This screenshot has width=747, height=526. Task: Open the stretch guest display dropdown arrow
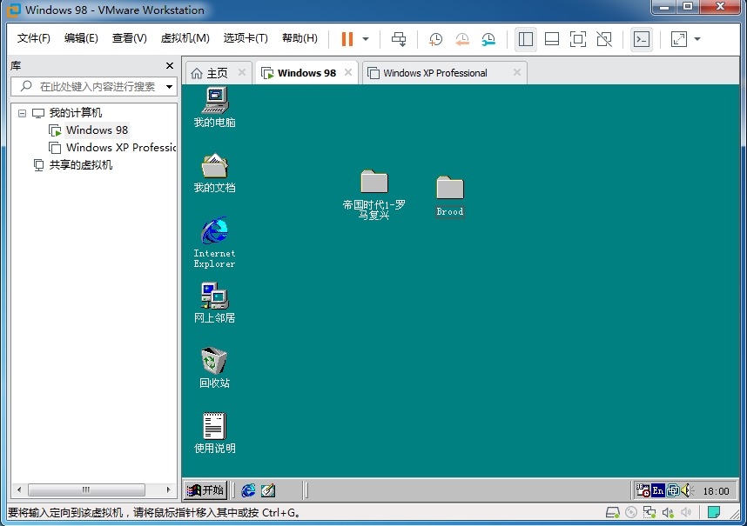click(x=697, y=39)
